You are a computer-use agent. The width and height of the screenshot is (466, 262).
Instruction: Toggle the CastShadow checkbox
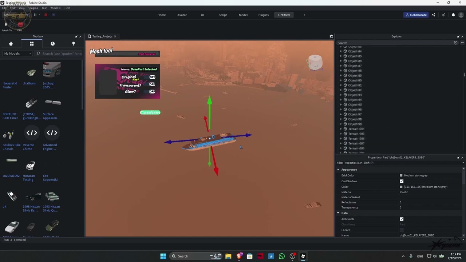(x=402, y=181)
